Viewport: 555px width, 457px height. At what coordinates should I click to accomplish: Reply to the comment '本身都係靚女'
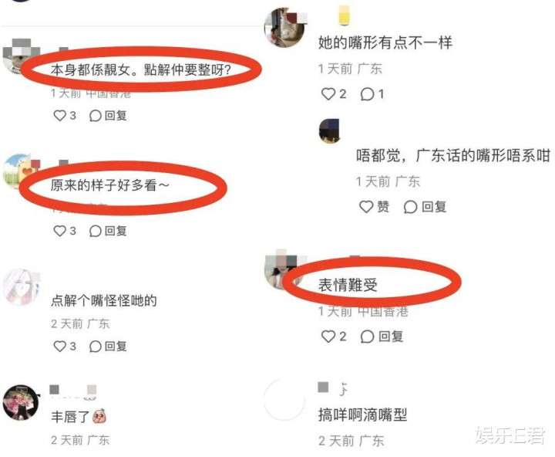[108, 116]
